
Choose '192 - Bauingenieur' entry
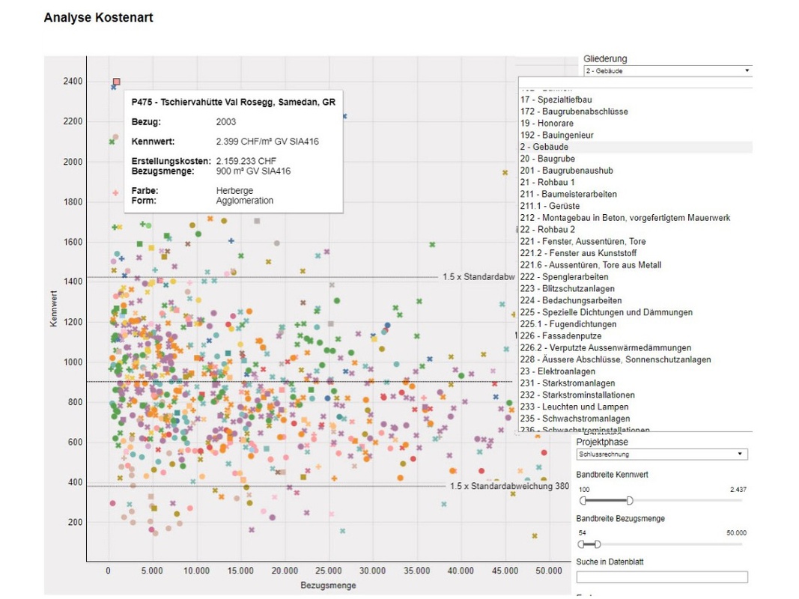pyautogui.click(x=635, y=135)
